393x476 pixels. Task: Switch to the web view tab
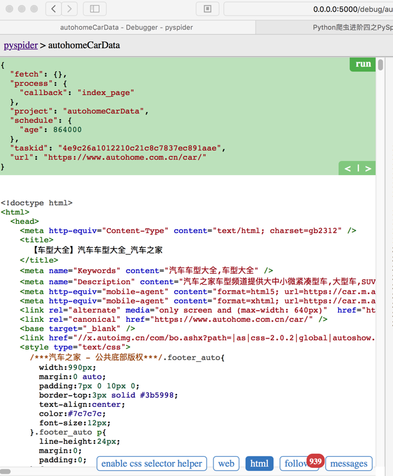(226, 464)
